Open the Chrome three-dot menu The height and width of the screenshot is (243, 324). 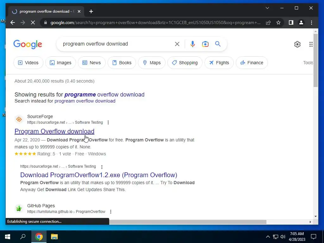pyautogui.click(x=311, y=22)
